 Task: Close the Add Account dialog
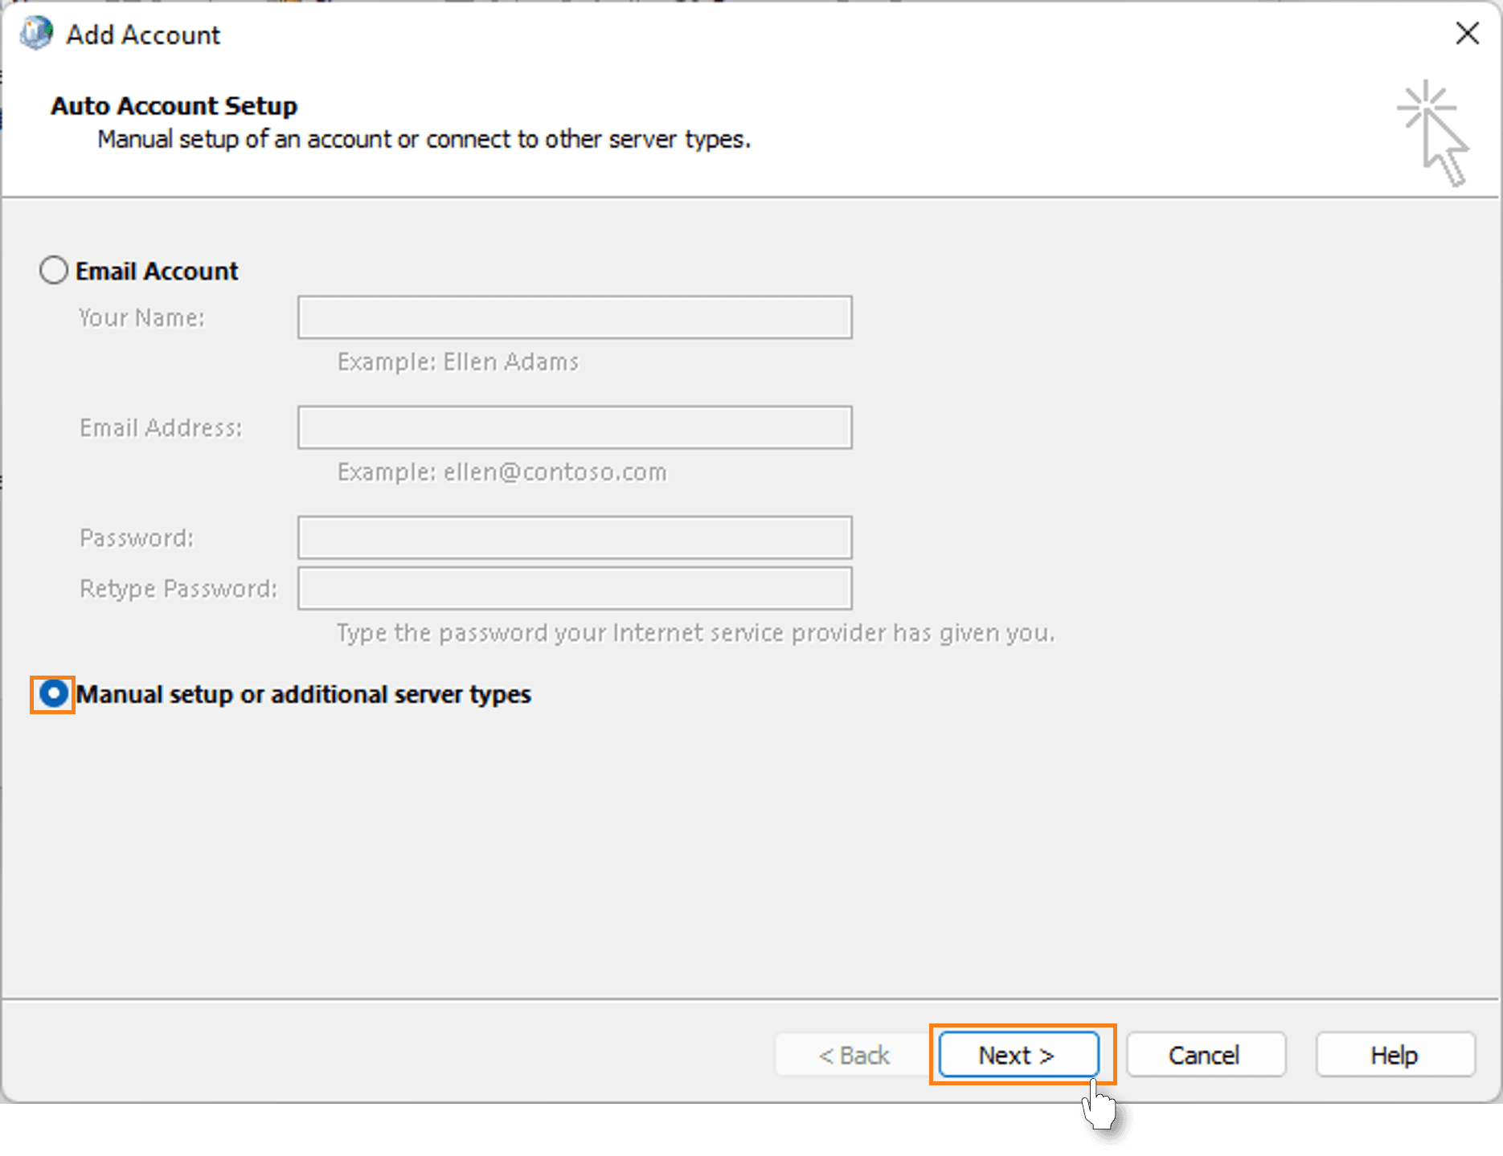coord(1468,34)
